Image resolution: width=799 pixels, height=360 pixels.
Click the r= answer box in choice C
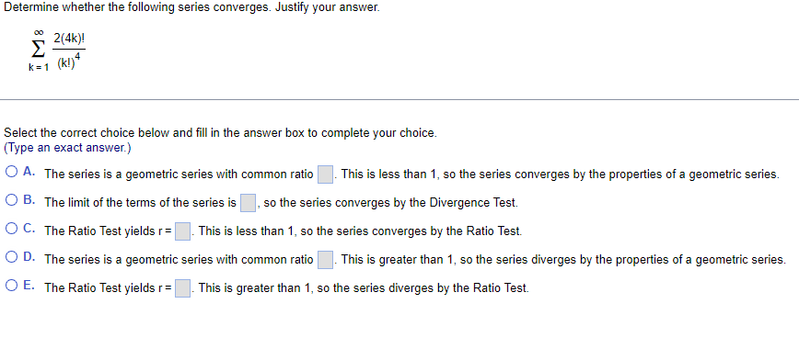(183, 231)
